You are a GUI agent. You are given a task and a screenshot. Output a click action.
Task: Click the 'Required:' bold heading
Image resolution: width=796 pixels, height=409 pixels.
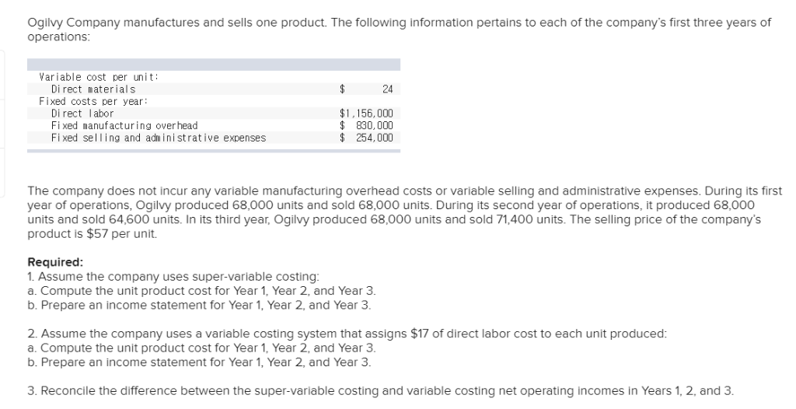(55, 262)
